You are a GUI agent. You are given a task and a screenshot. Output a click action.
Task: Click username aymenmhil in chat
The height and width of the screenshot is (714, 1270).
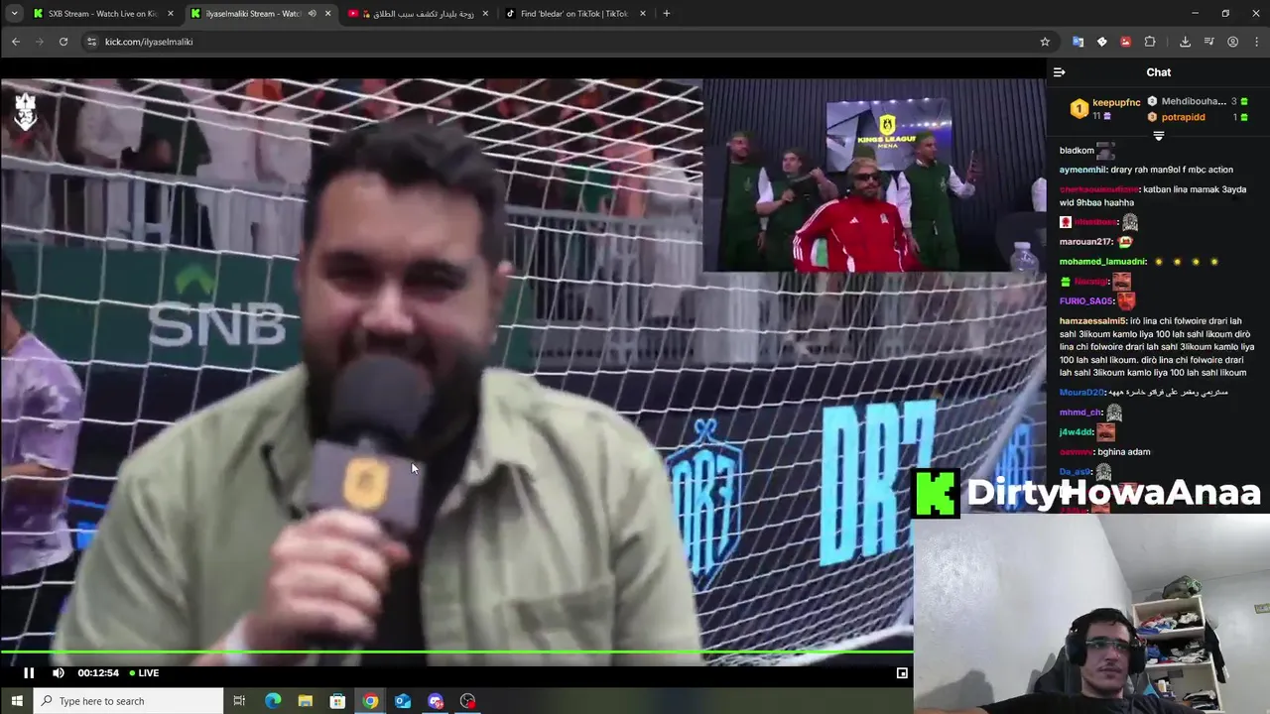point(1082,170)
